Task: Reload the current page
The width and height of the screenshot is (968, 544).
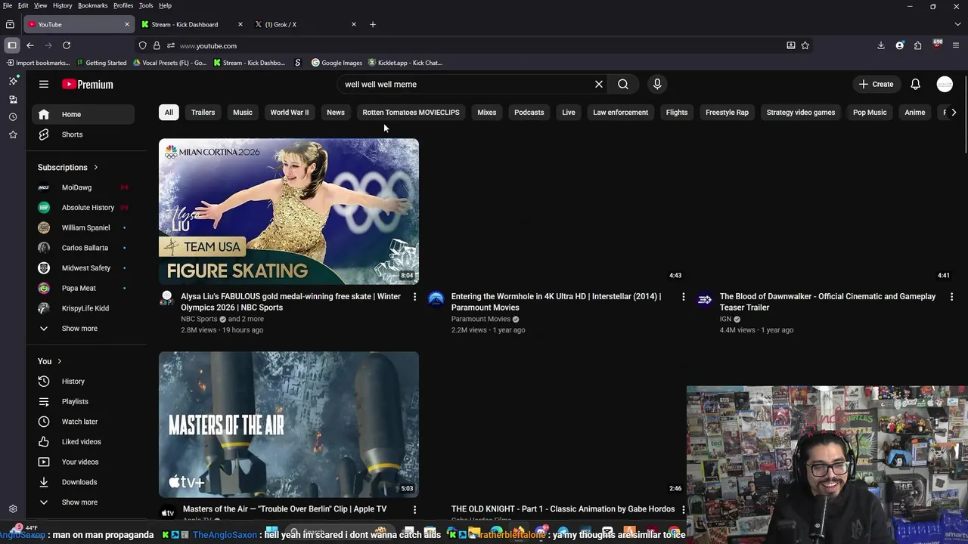Action: [67, 45]
